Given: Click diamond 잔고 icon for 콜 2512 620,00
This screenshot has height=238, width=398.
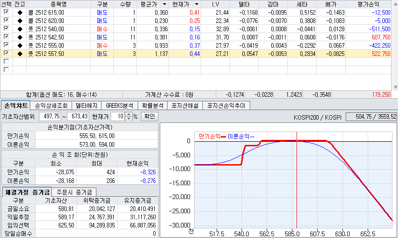Looking at the screenshot, I should pos(20,21).
